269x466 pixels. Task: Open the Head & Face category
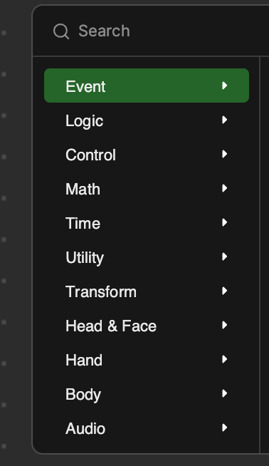click(x=147, y=325)
